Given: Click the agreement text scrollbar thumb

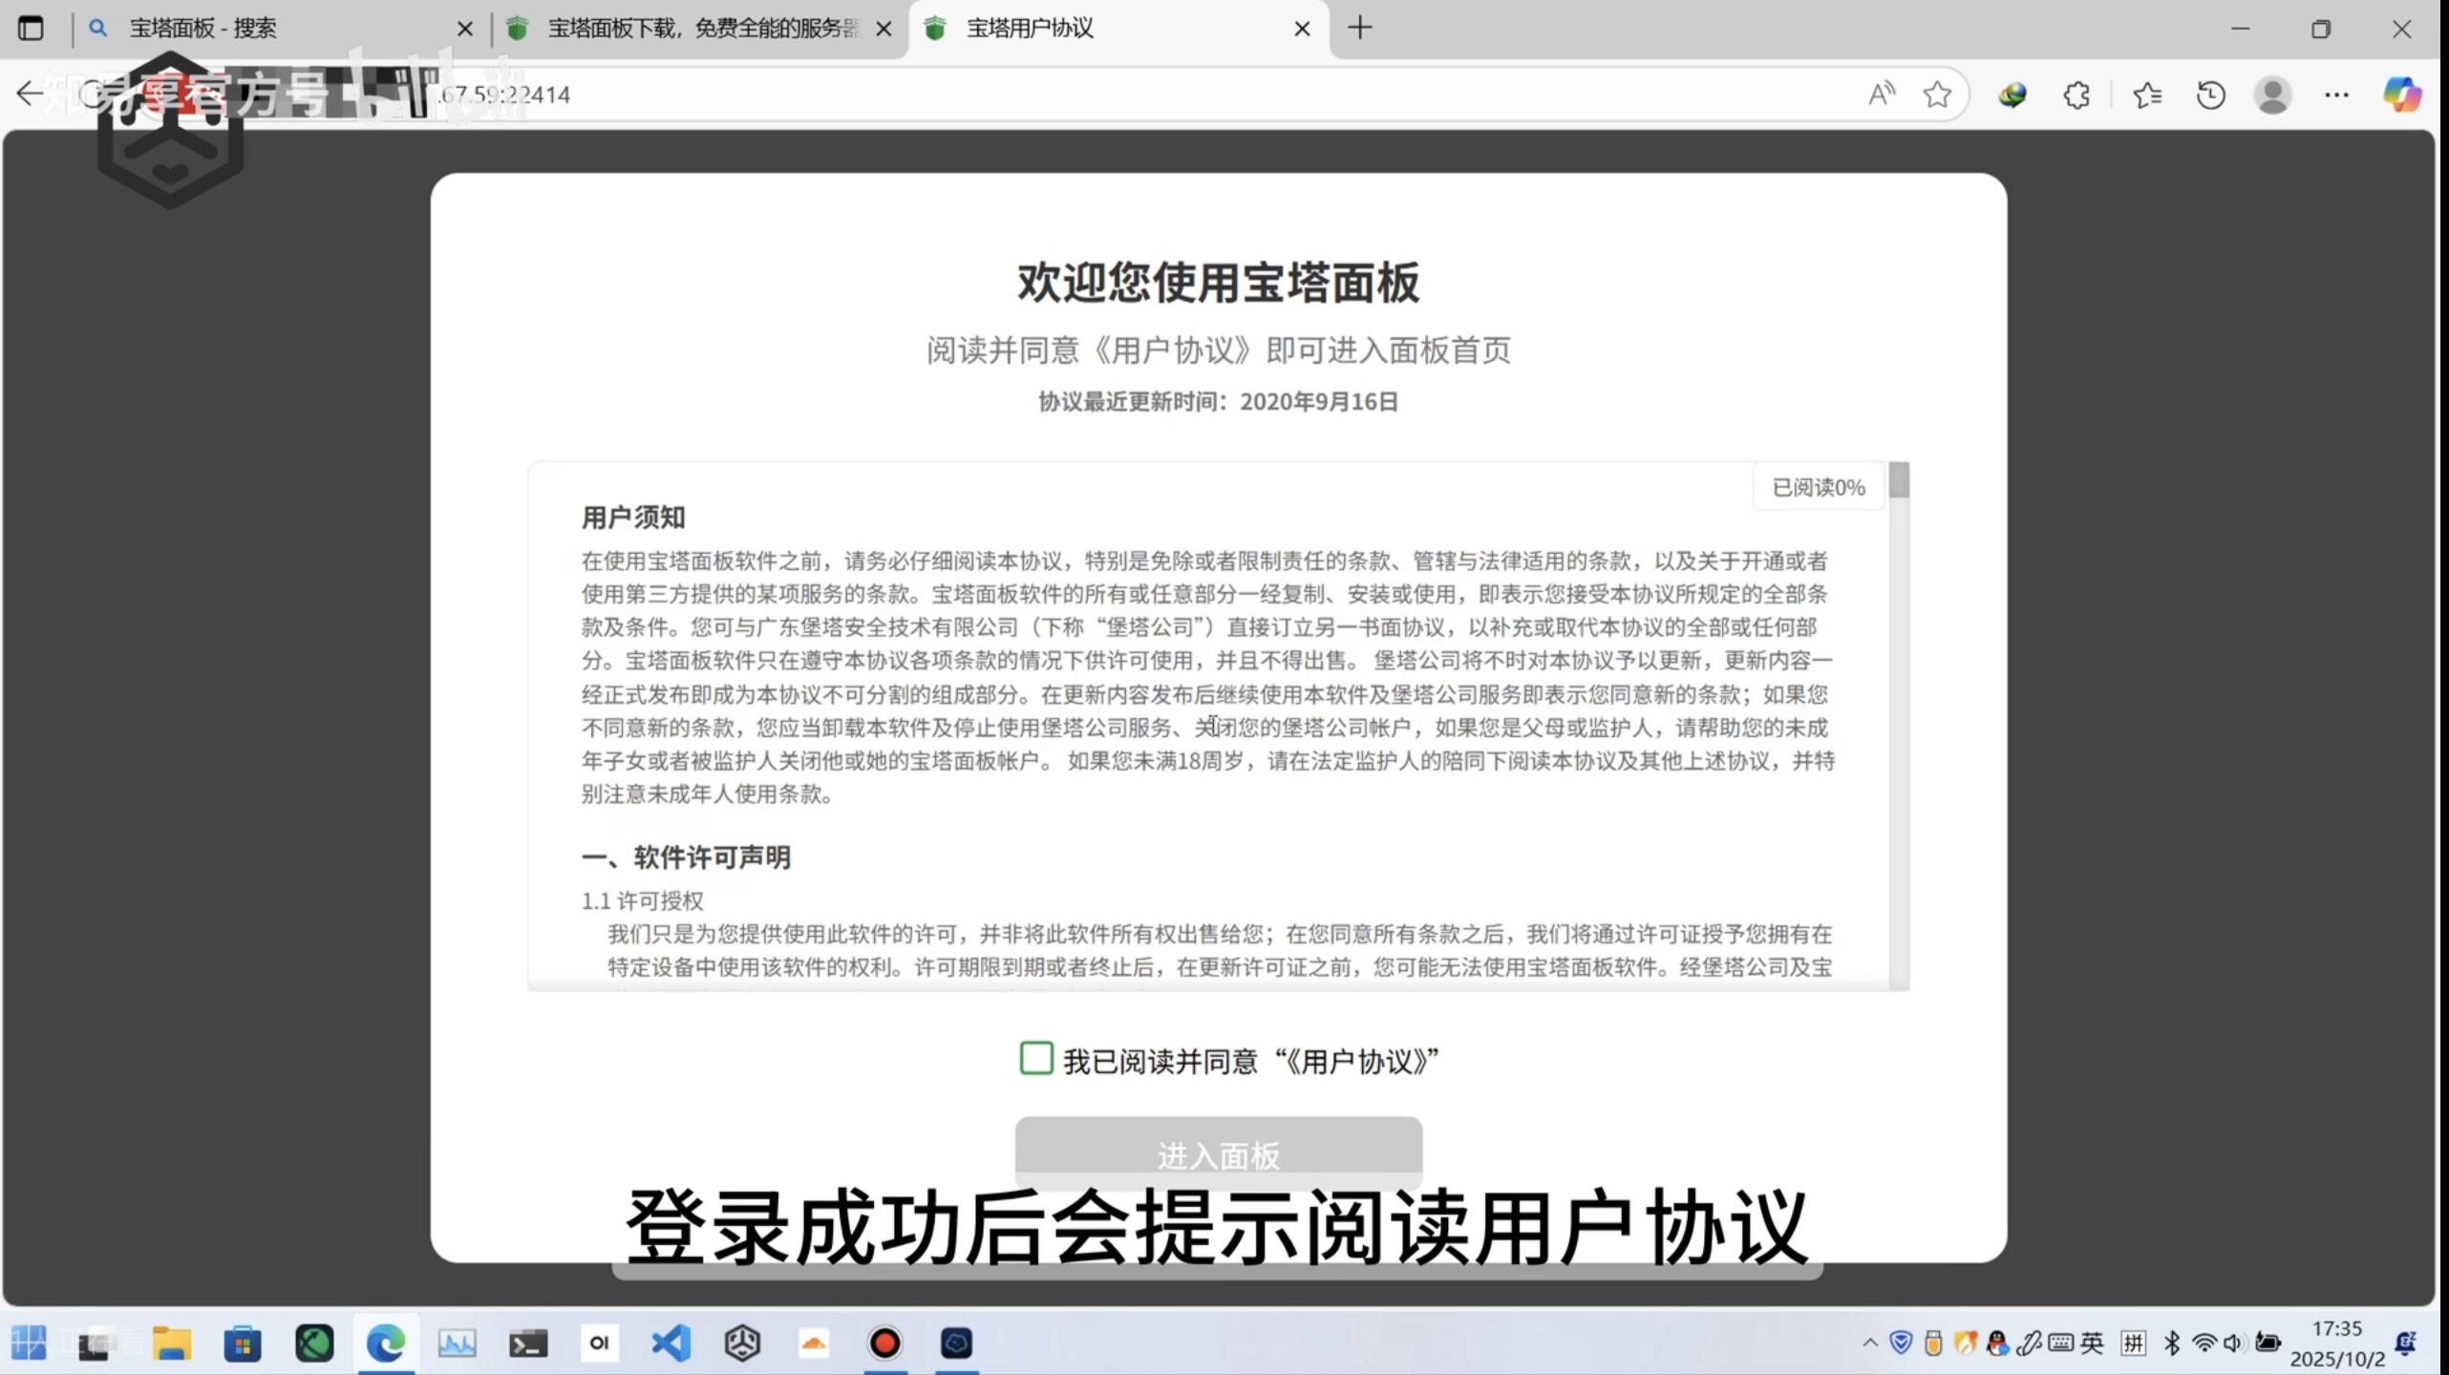Looking at the screenshot, I should click(1899, 480).
